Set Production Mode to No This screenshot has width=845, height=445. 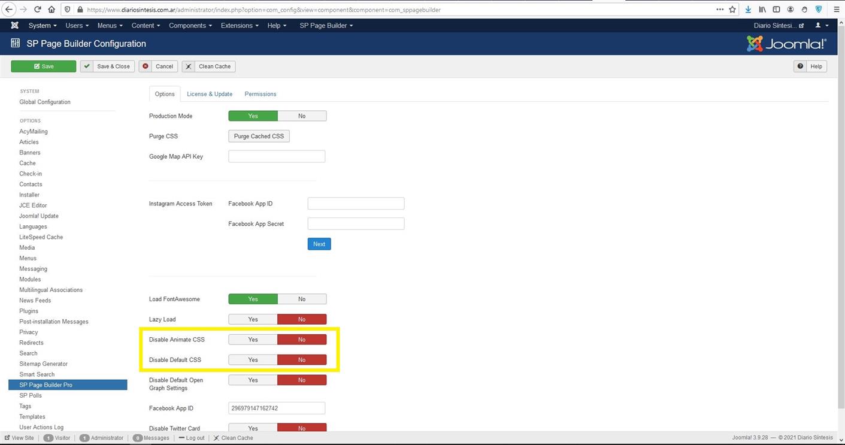tap(302, 116)
